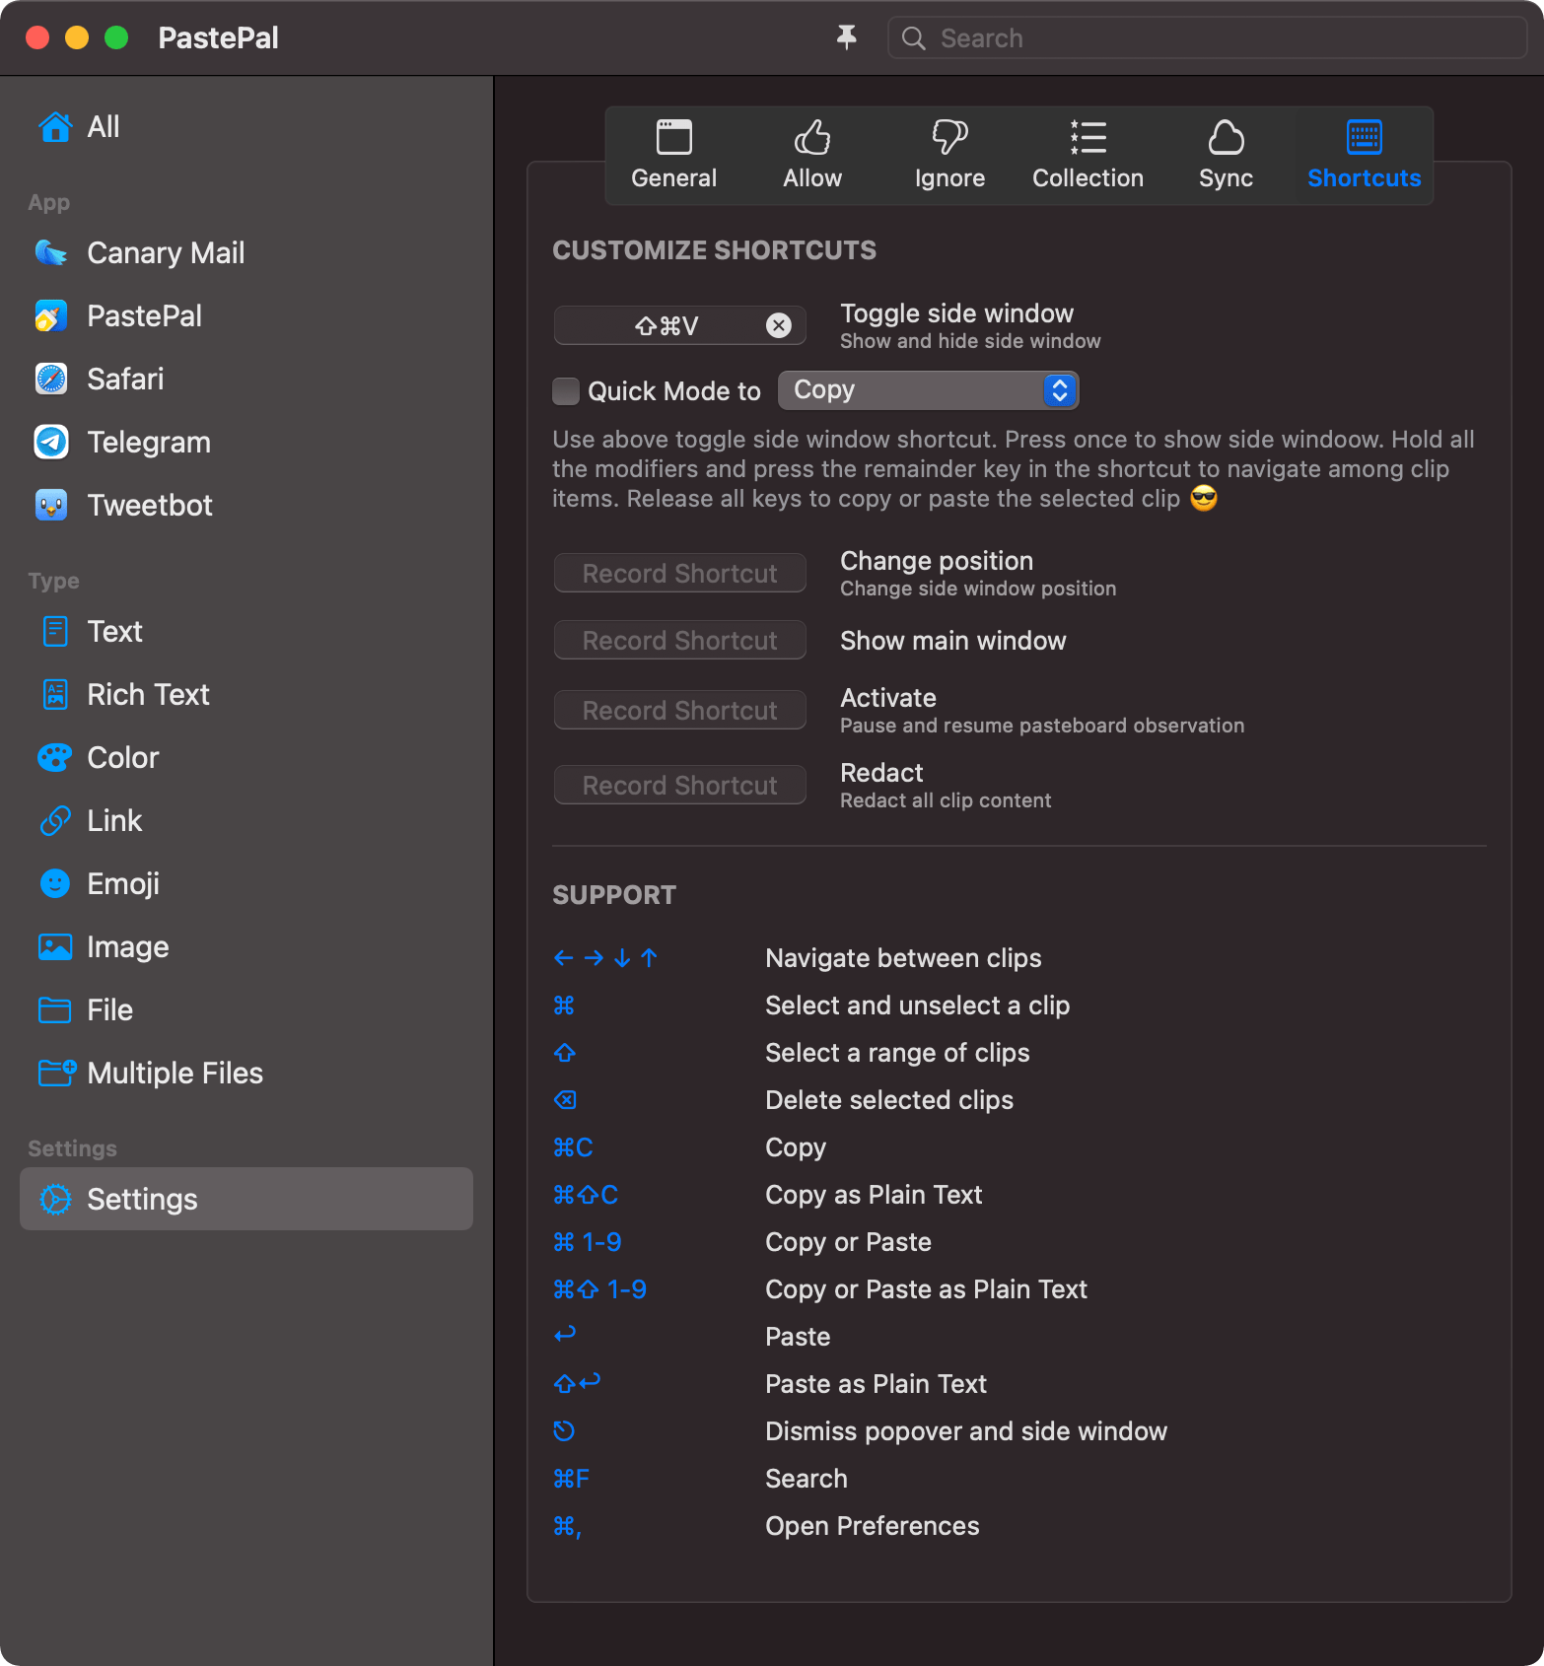Click the Image picture icon
The image size is (1544, 1666).
(x=55, y=947)
